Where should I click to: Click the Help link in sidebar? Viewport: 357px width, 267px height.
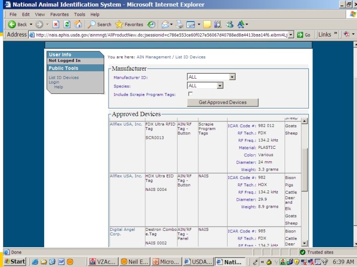59,87
